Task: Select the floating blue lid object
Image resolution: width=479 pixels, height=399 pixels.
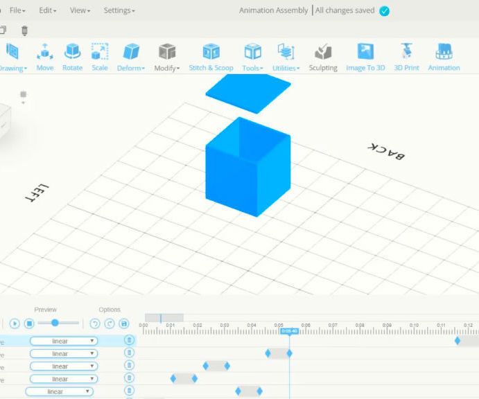Action: click(248, 93)
